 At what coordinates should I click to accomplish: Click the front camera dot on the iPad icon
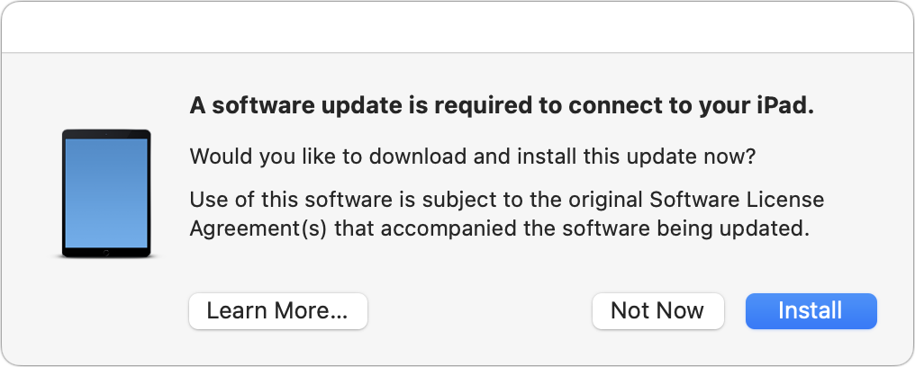pos(106,134)
